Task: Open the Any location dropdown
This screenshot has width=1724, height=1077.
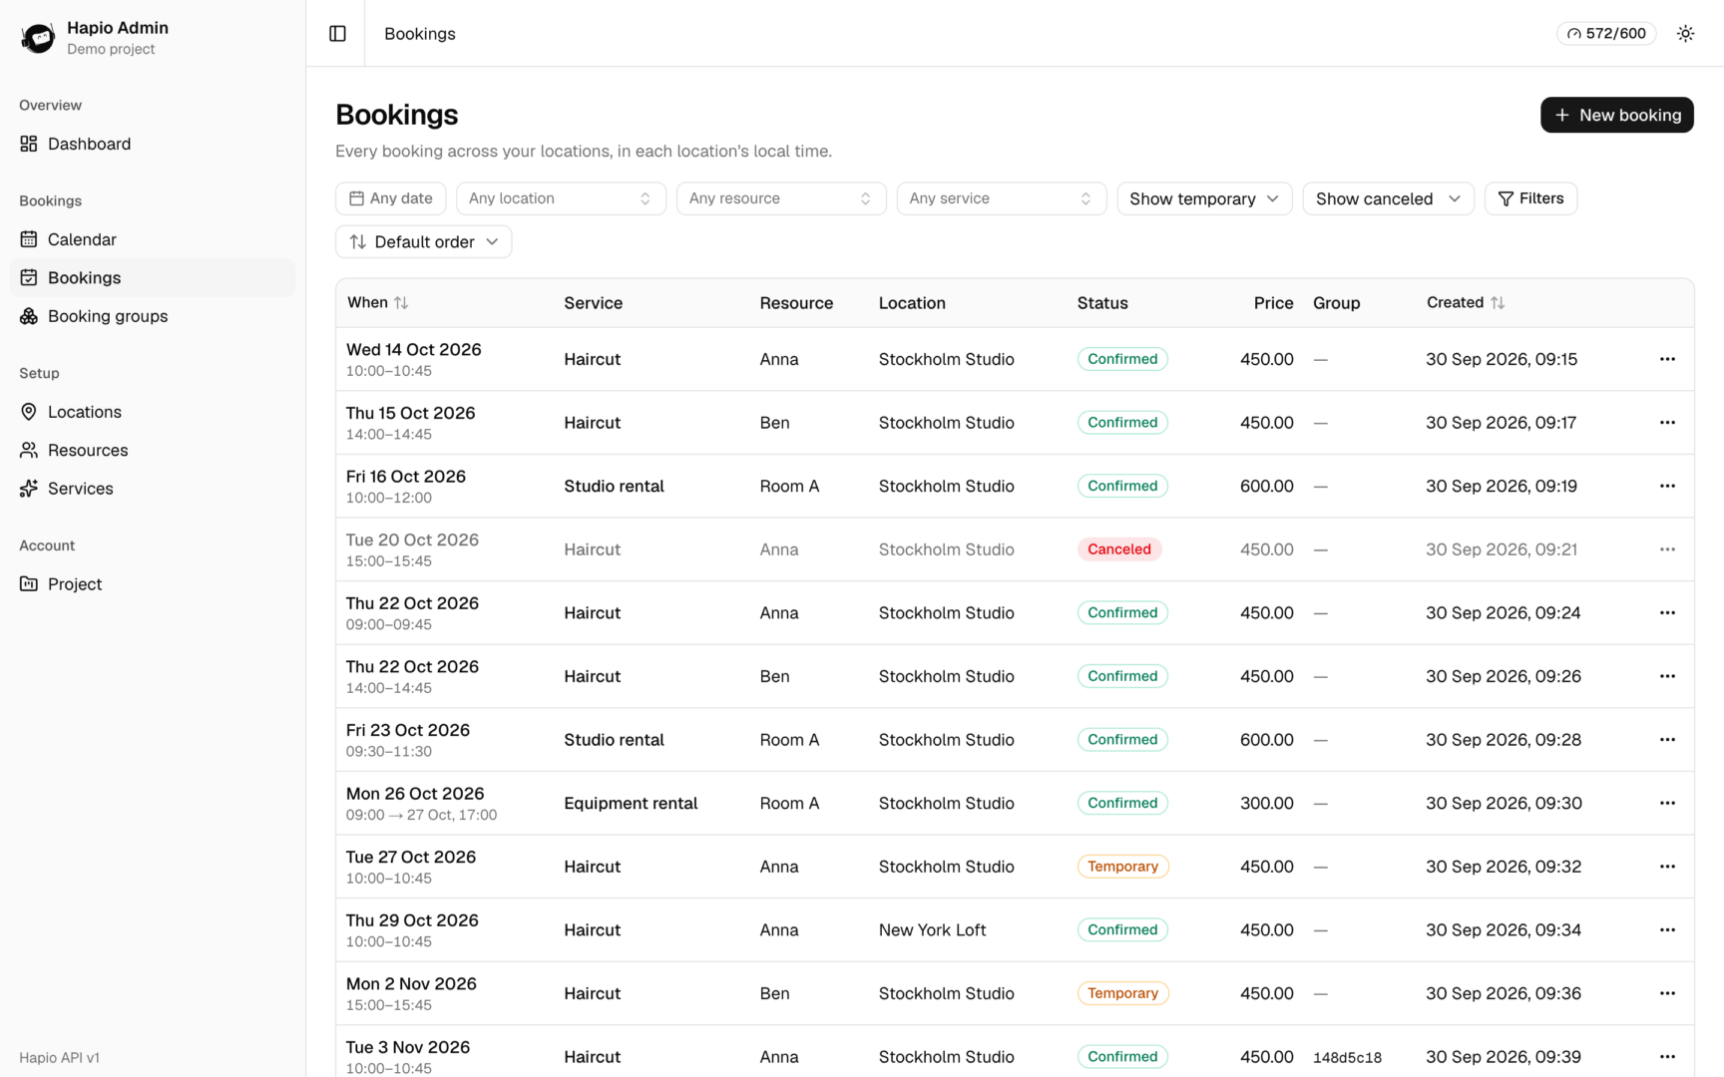Action: [561, 198]
